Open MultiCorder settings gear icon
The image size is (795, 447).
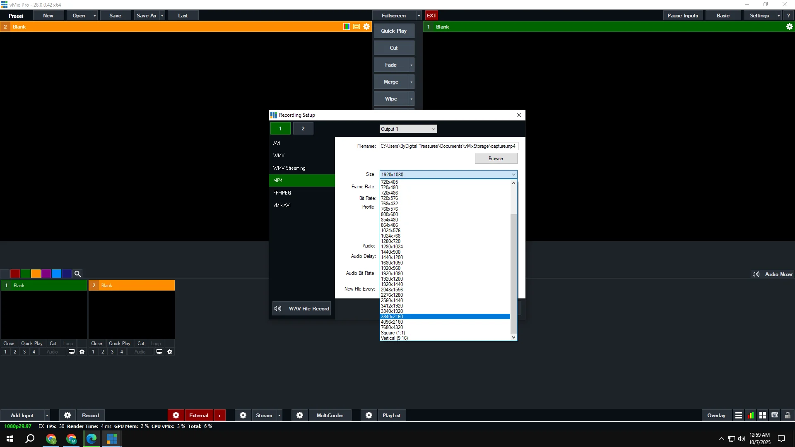click(x=300, y=415)
